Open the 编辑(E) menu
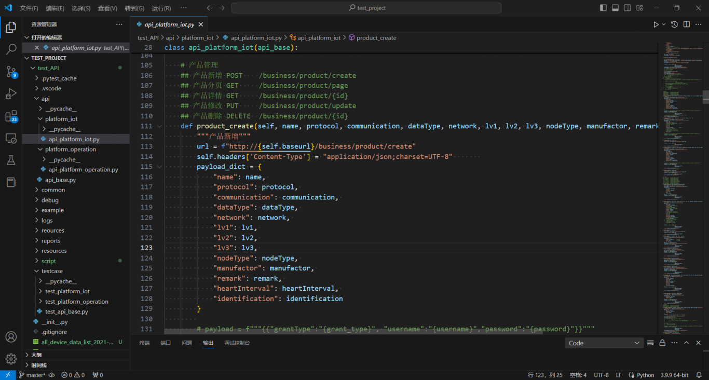The image size is (709, 380). click(x=55, y=8)
